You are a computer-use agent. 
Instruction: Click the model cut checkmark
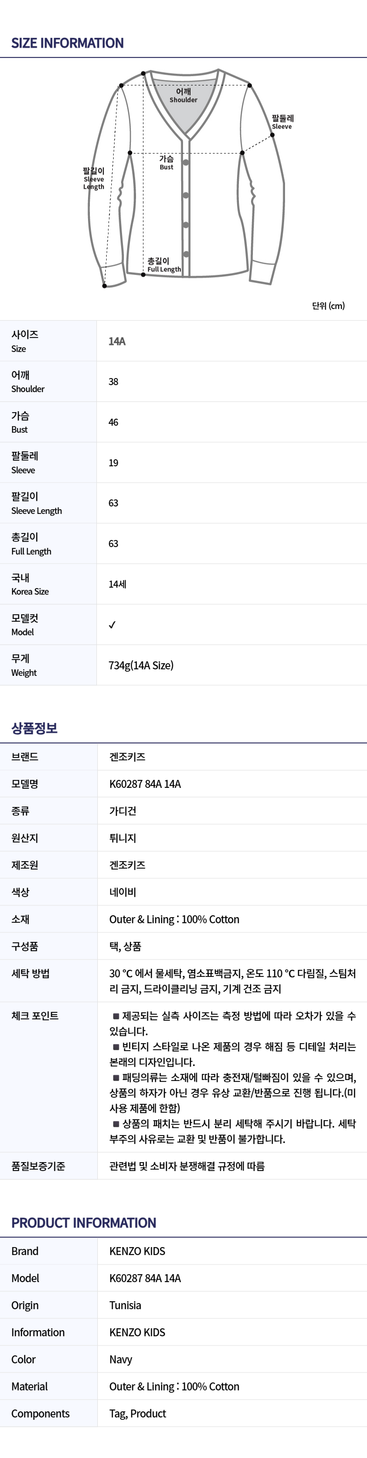(x=112, y=624)
